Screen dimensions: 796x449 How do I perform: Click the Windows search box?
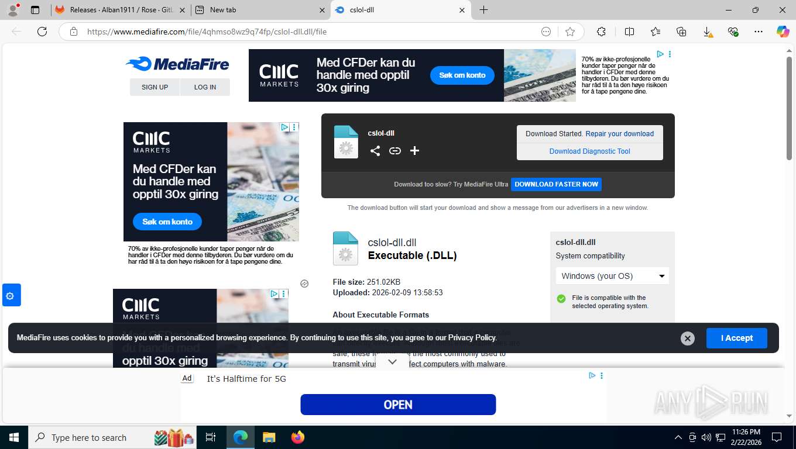click(113, 437)
